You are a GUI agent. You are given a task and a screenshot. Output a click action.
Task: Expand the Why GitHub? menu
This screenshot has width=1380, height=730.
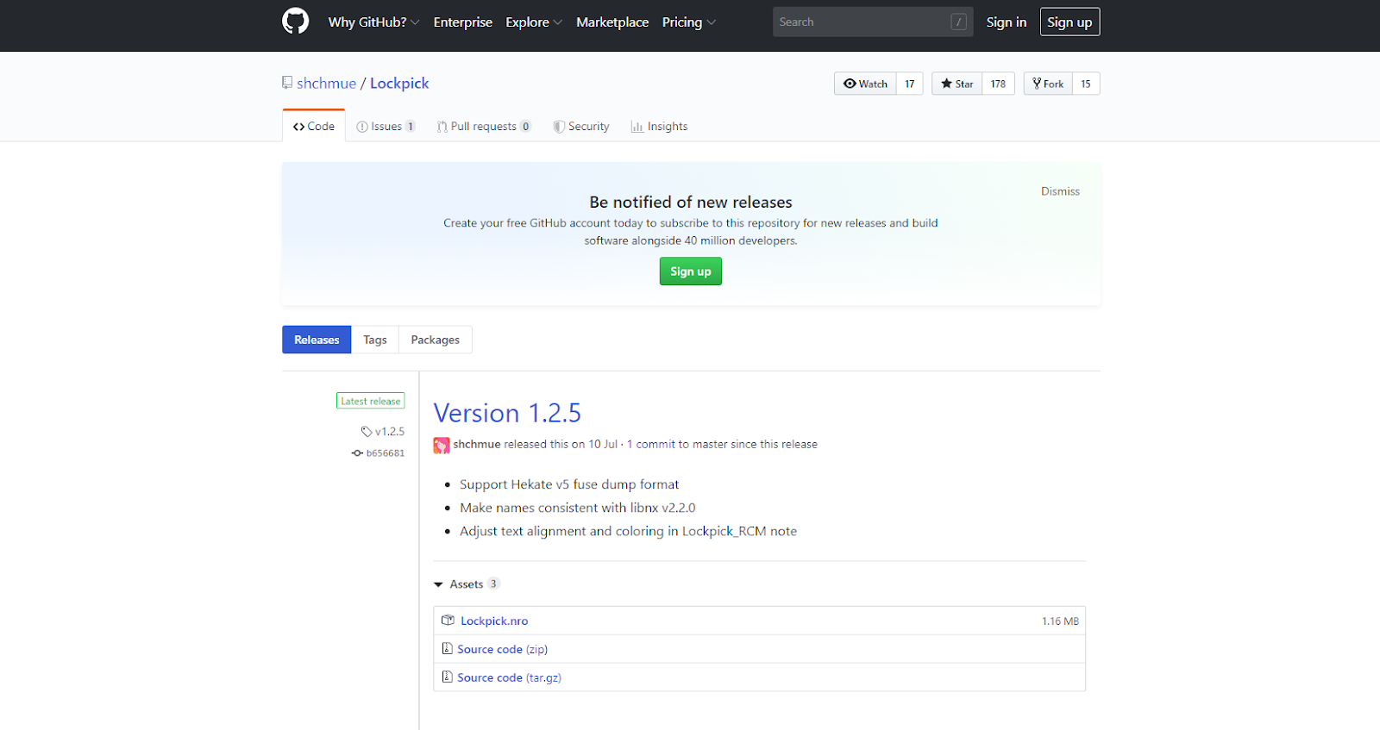point(373,22)
